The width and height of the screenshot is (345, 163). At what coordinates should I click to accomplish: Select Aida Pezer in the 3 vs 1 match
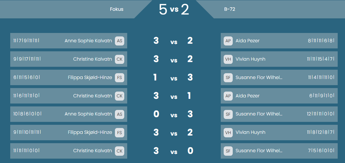pos(248,96)
